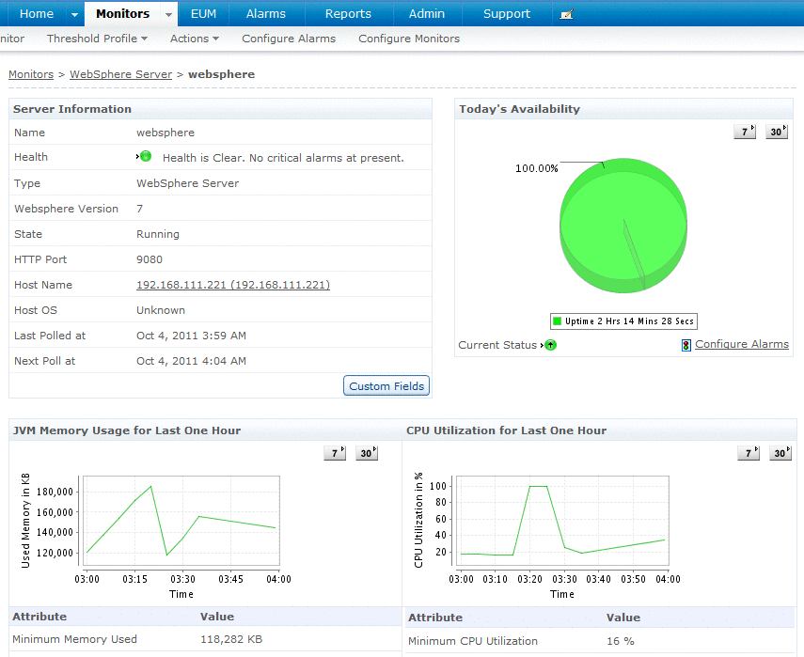Click the Current Status green indicator icon

click(x=551, y=345)
